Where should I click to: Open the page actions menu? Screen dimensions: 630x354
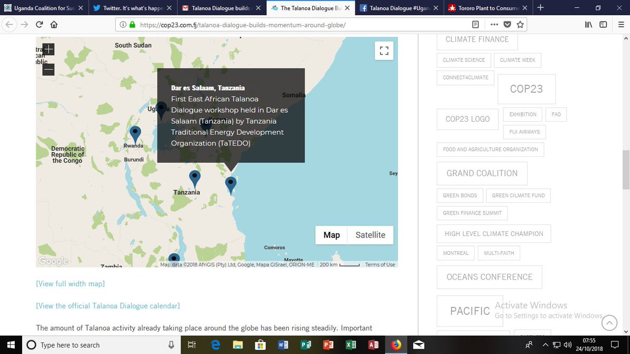pos(494,25)
